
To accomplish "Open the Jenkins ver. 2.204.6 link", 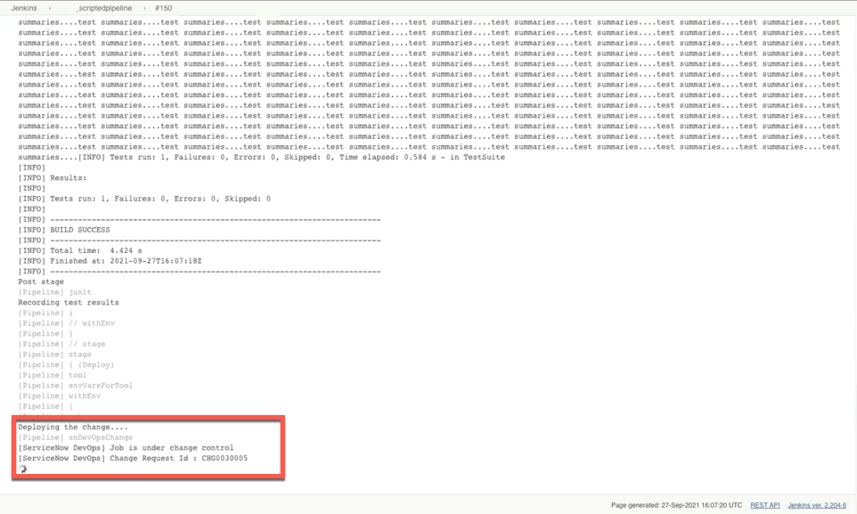I will (x=817, y=505).
